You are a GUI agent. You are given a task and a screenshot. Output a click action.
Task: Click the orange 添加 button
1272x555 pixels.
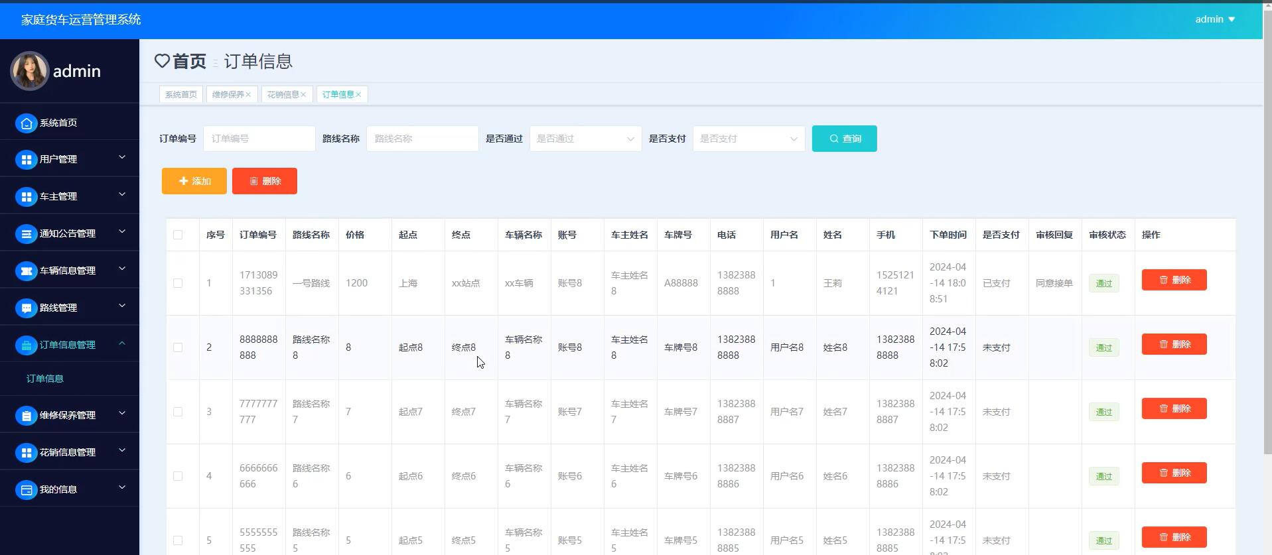194,181
